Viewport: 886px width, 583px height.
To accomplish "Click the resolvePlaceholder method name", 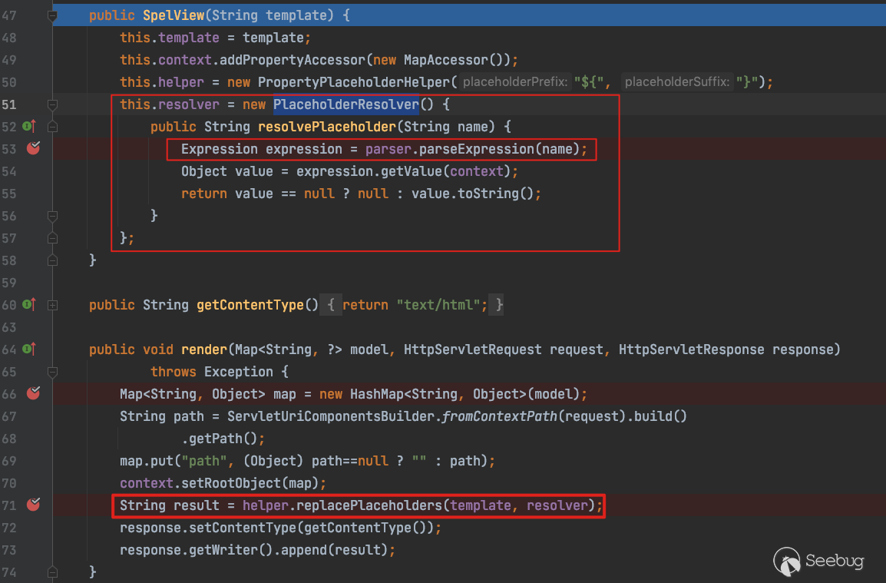I will point(326,127).
